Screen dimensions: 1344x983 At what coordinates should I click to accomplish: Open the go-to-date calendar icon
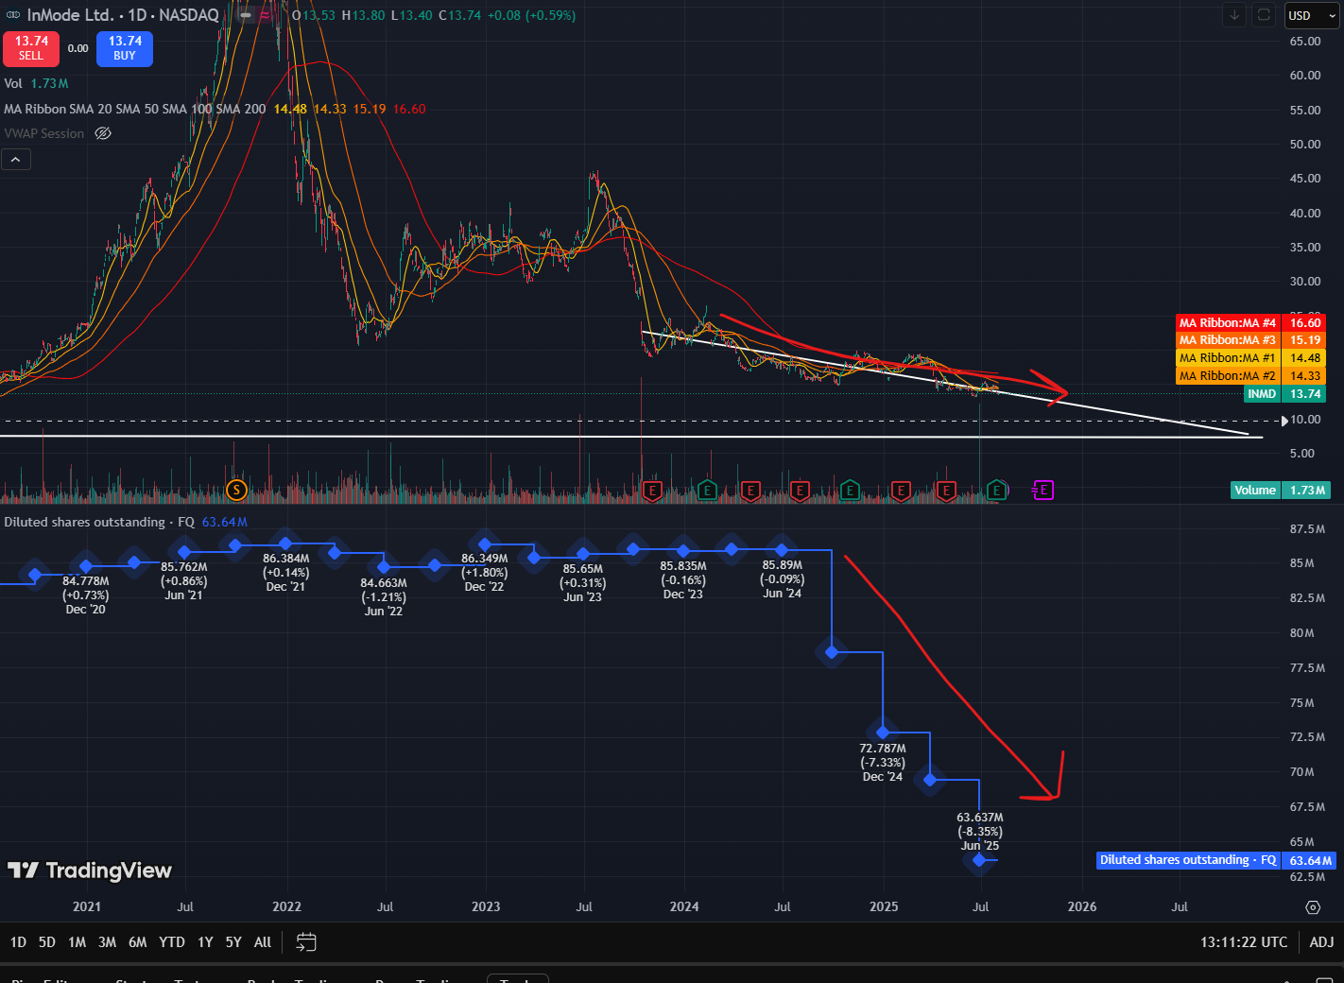coord(306,942)
